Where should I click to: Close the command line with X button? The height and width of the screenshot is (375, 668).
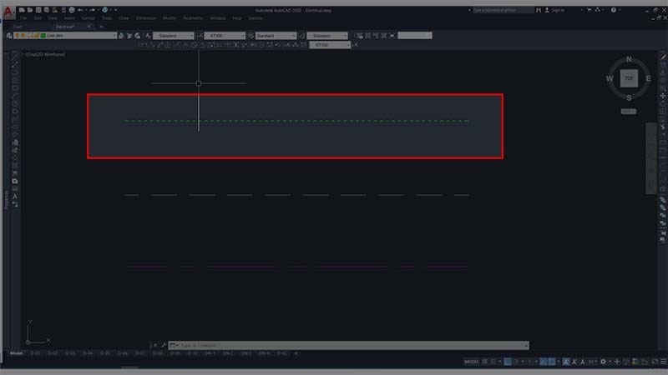pos(155,345)
